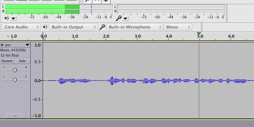Image resolution: width=254 pixels, height=127 pixels.
Task: Open the pur track name menu
Action: (17, 45)
